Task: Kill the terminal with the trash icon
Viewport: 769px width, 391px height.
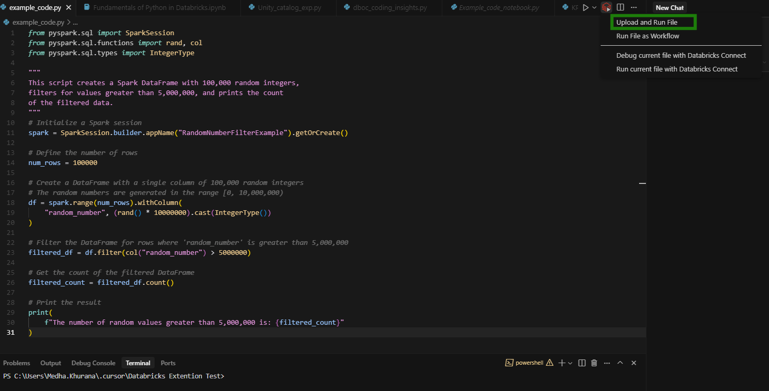Action: [x=594, y=363]
